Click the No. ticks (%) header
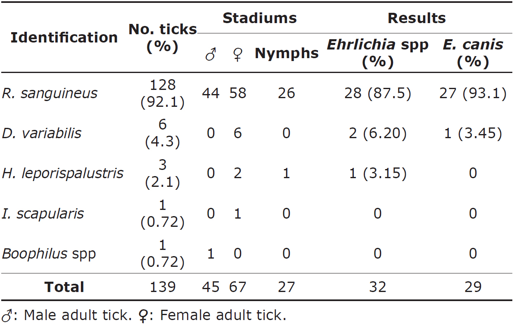The image size is (514, 325). 163,38
